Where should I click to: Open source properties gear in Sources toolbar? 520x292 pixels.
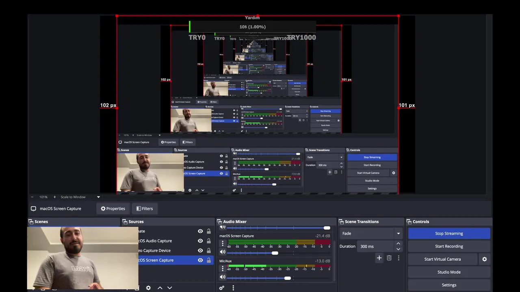point(148,288)
